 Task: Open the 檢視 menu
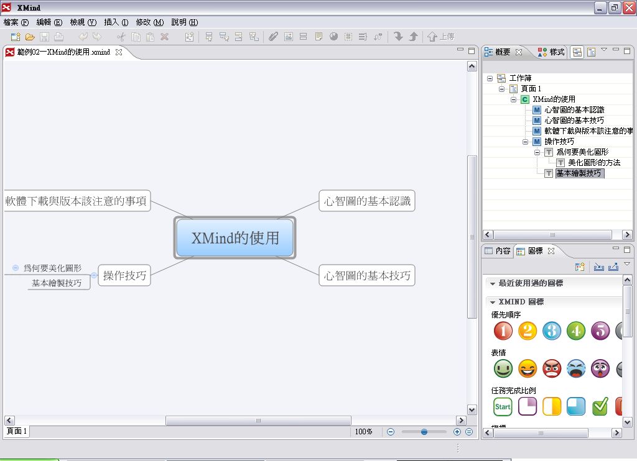(x=83, y=22)
